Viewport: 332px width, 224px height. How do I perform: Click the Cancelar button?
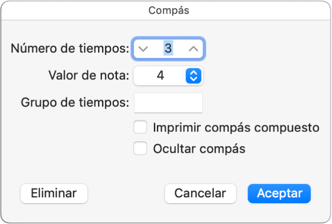coord(200,194)
